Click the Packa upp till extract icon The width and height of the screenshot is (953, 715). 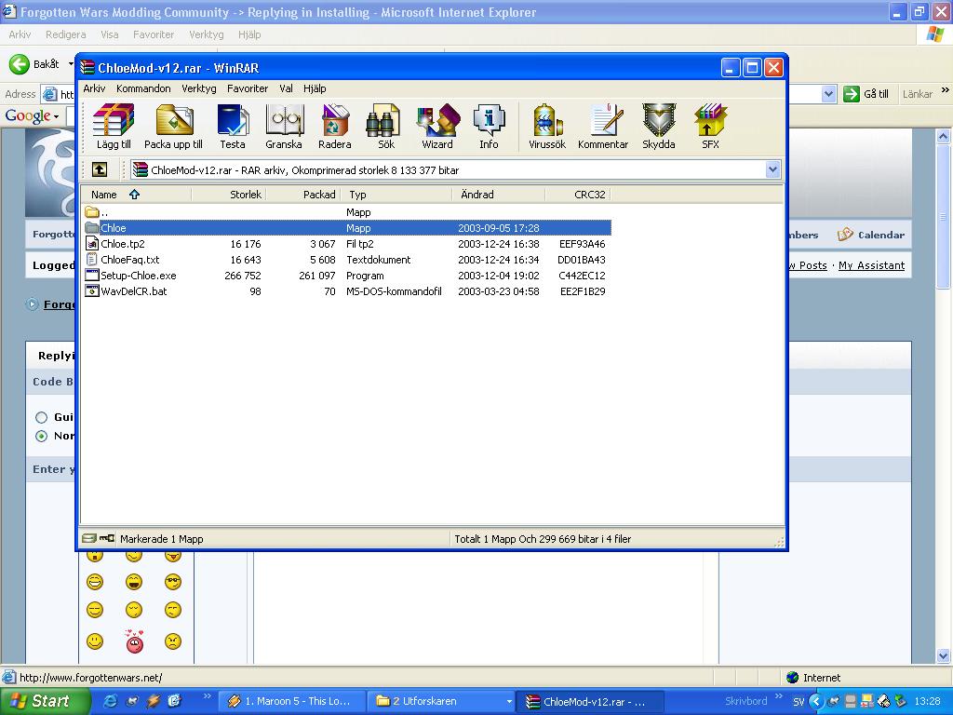(x=173, y=127)
